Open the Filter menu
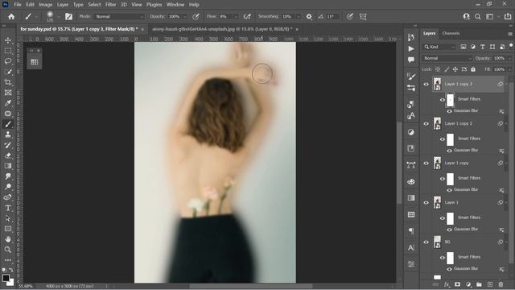This screenshot has height=290, width=515. click(110, 5)
